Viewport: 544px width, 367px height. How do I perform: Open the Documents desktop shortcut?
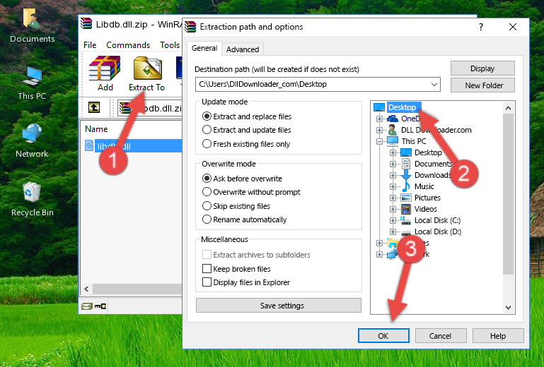pyautogui.click(x=32, y=25)
